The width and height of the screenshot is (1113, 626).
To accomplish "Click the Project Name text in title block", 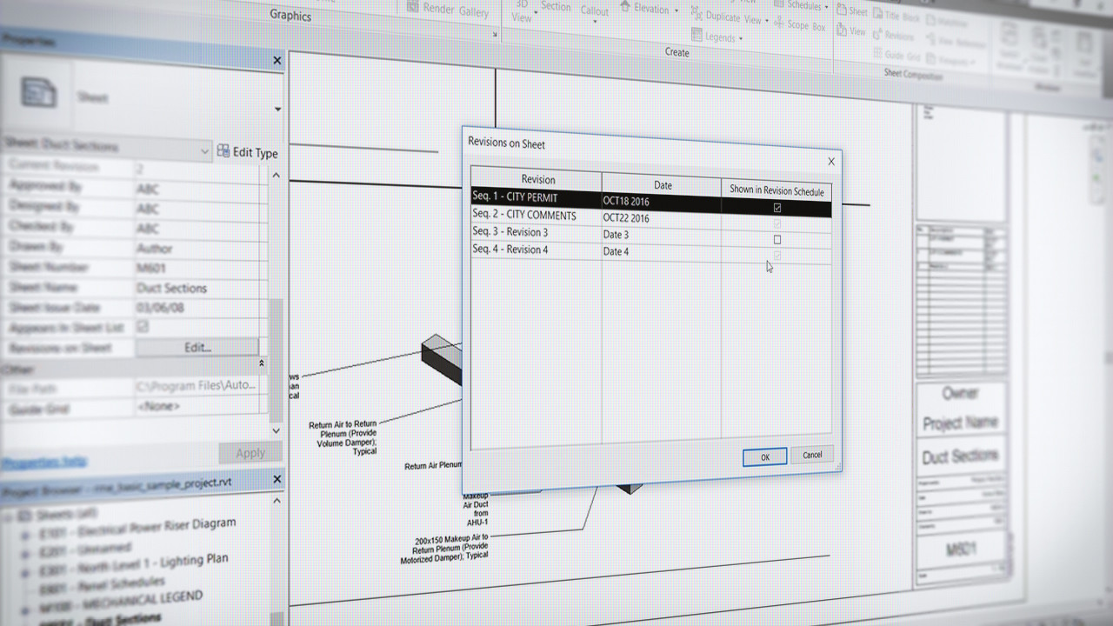I will pos(960,423).
